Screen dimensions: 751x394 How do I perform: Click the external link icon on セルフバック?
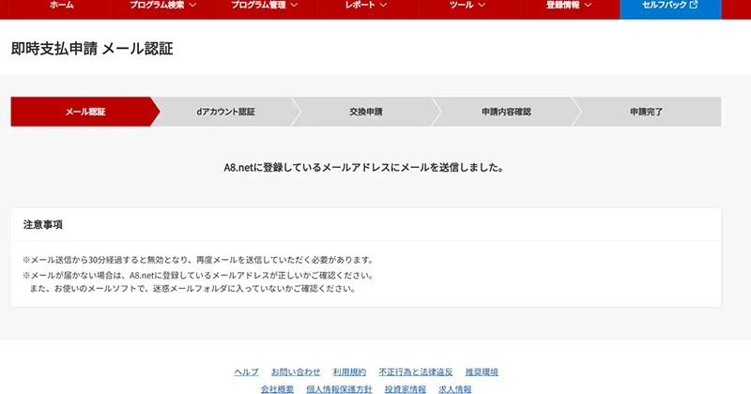point(694,5)
